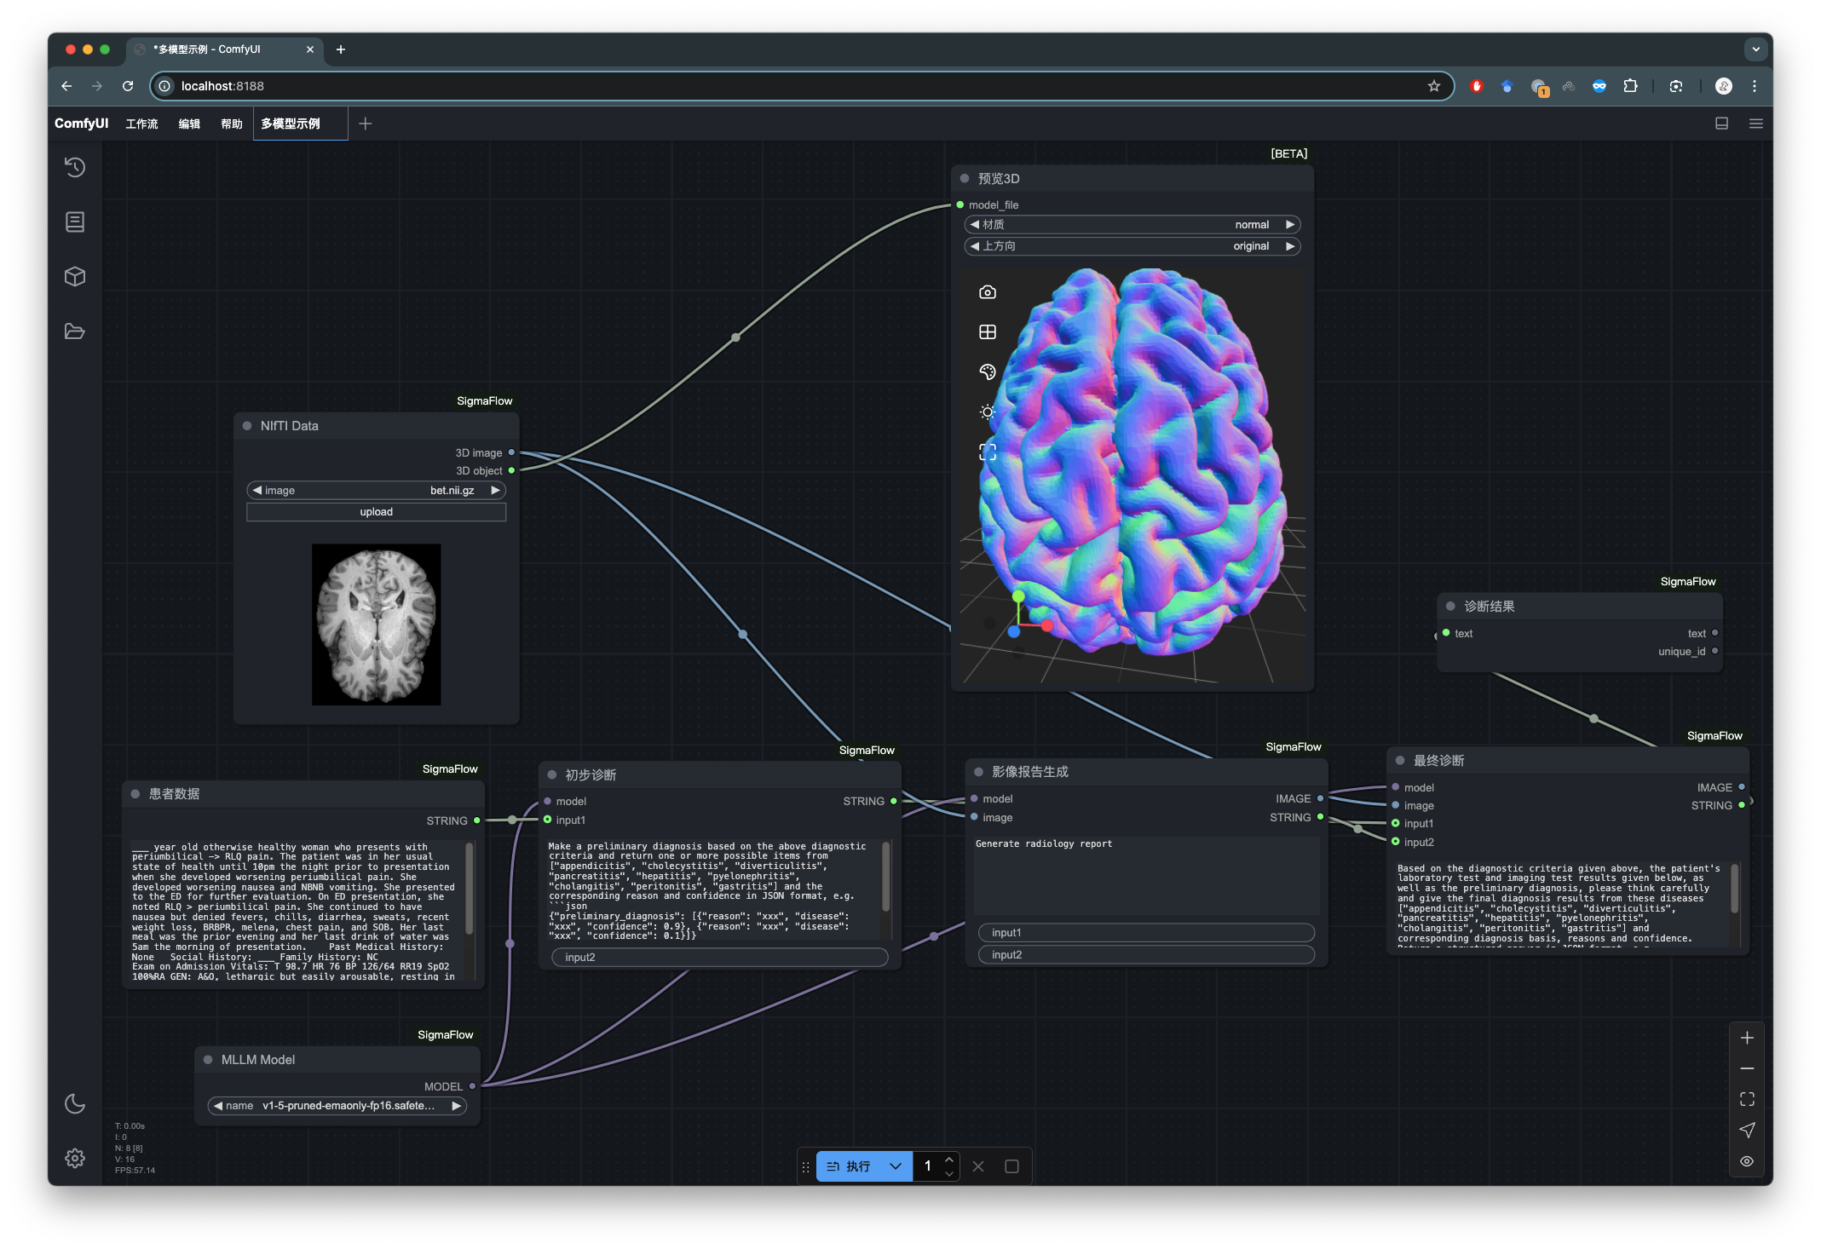Click the 3D preview camera capture icon
The height and width of the screenshot is (1249, 1821).
click(x=988, y=292)
